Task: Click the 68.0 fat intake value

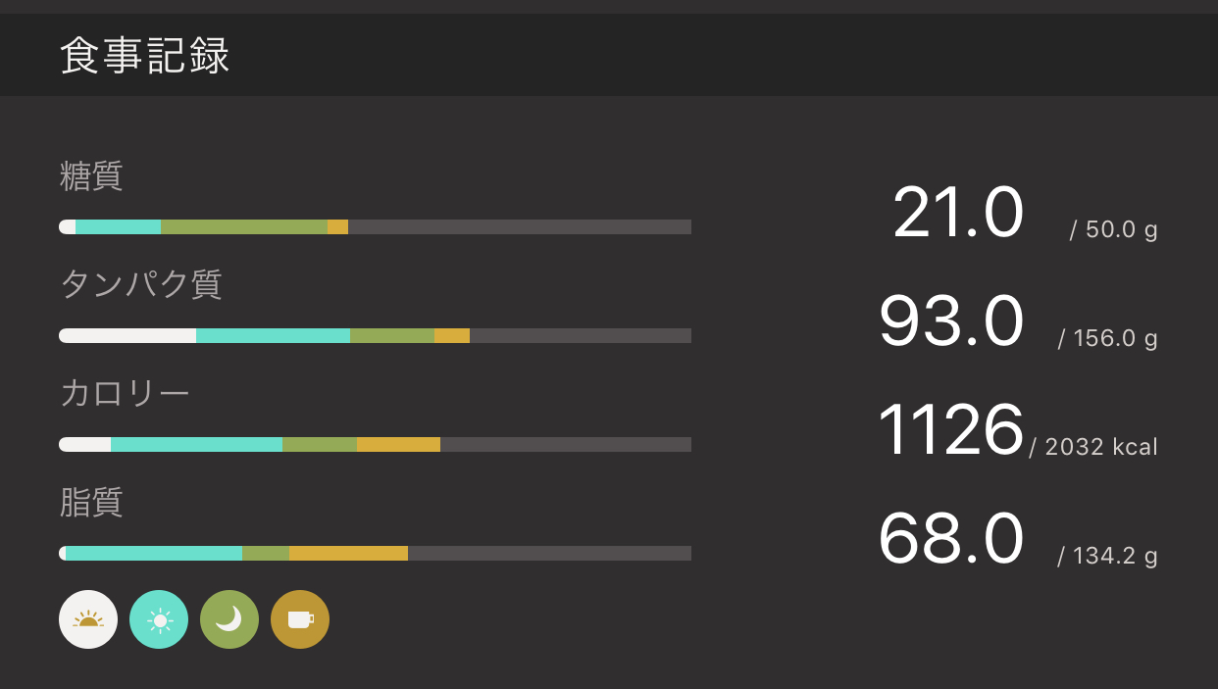Action: 950,540
